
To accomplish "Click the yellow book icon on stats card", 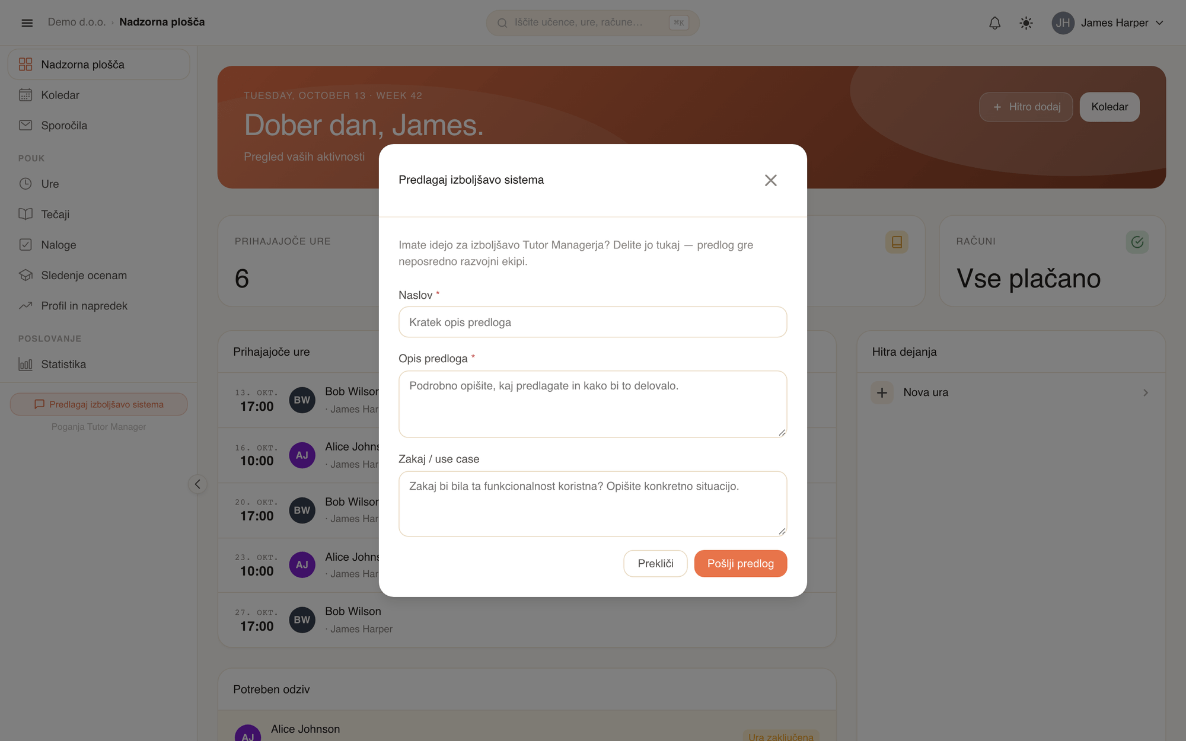I will [897, 242].
